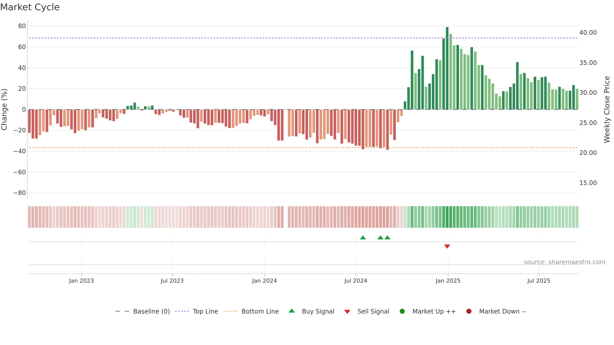Click the Jul 2023 axis label
Screen dimensions: 614x345
click(x=172, y=281)
